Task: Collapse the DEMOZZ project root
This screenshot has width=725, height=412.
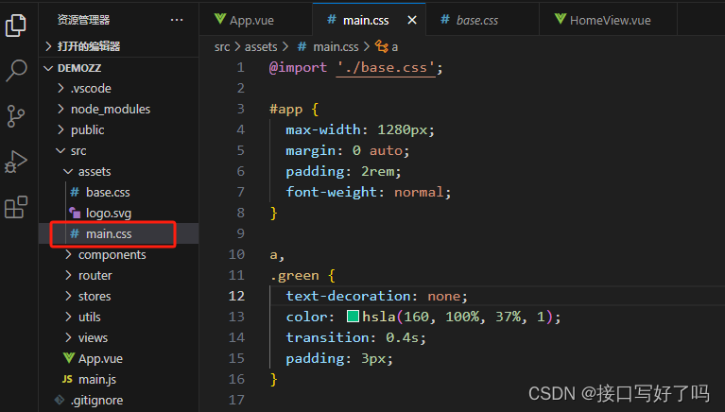Action: tap(118, 68)
